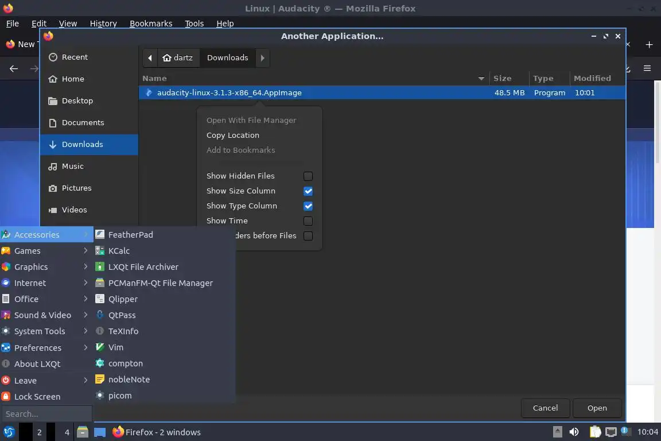Toggle the folders before Files checkbox

[x=308, y=236]
